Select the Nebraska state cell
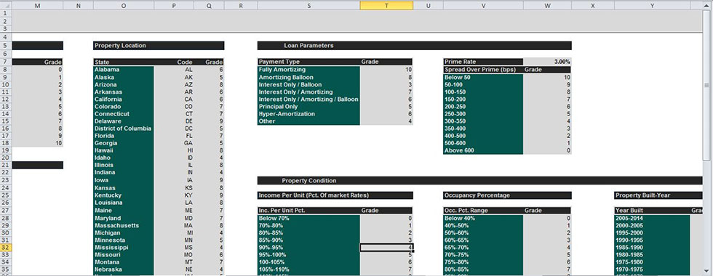Screen dimensions: 713x276 pos(124,269)
